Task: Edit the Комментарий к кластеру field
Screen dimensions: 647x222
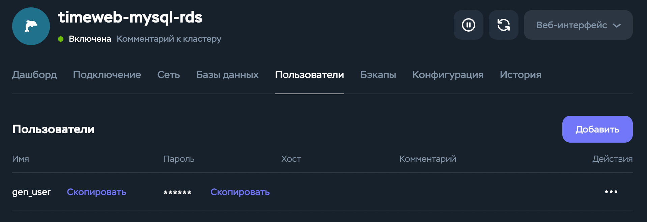Action: pos(169,39)
